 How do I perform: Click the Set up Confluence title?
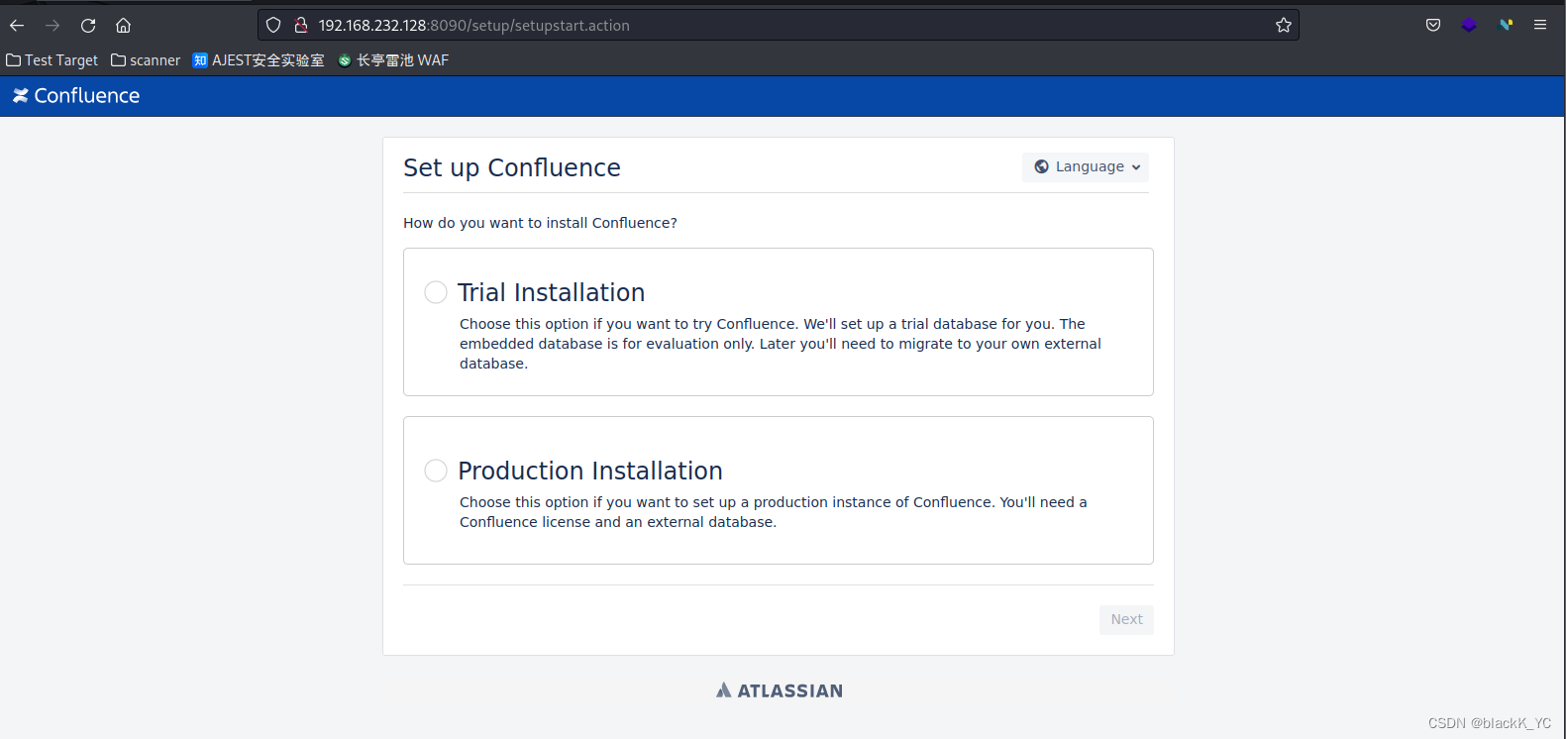click(x=512, y=167)
